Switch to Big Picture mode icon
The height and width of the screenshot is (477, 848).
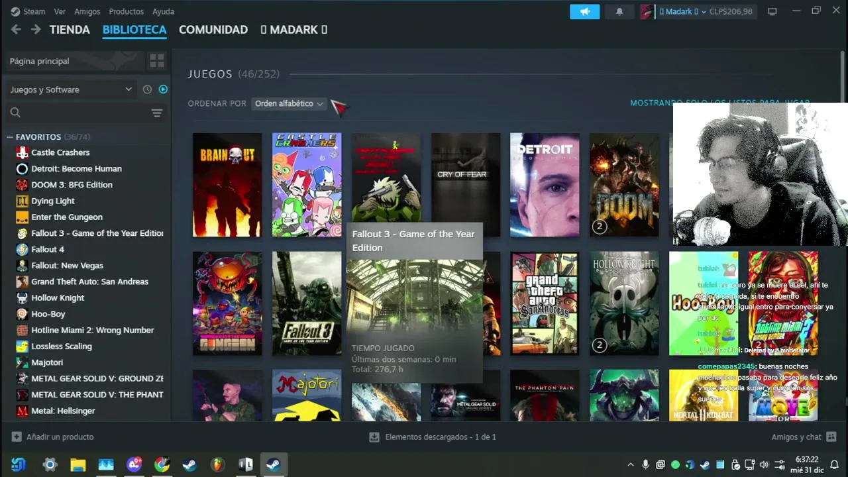[772, 11]
